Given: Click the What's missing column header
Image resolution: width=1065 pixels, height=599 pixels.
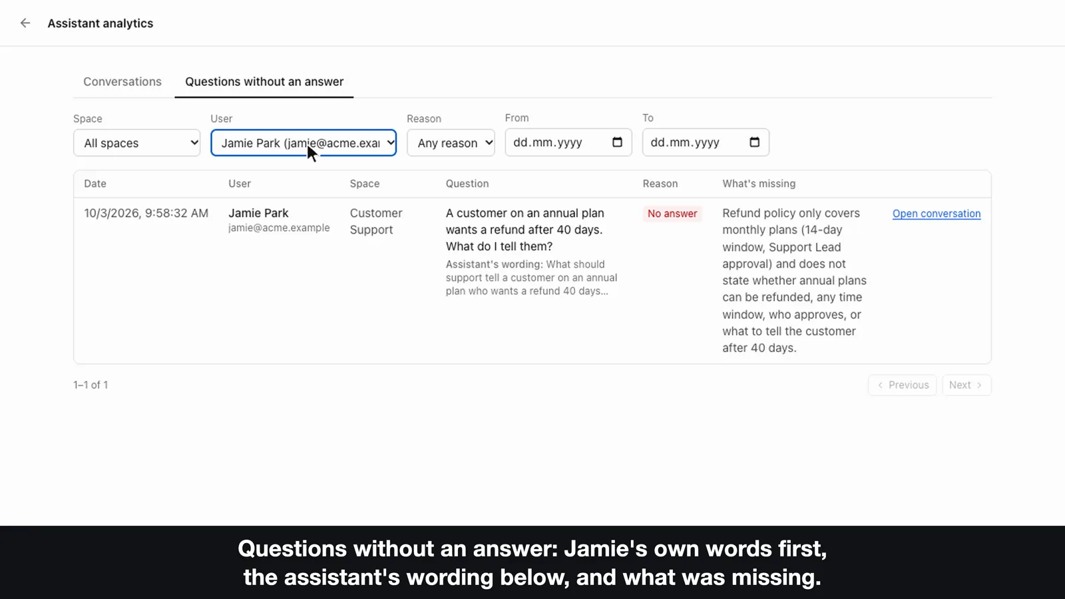Looking at the screenshot, I should coord(759,184).
